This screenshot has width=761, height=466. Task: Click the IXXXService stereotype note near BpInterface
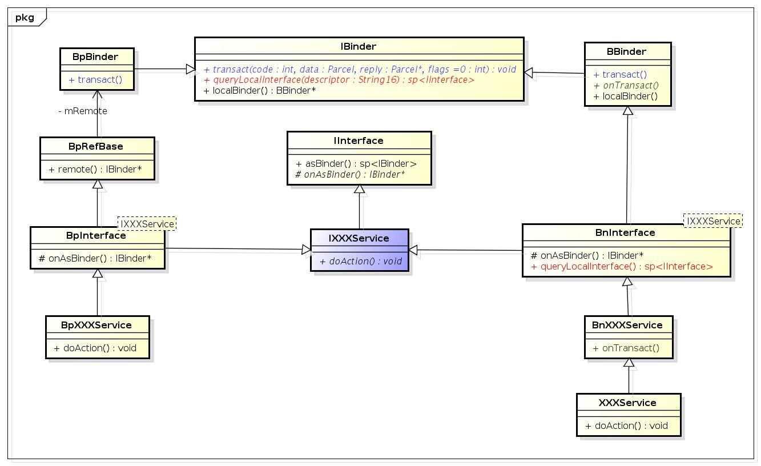click(147, 224)
